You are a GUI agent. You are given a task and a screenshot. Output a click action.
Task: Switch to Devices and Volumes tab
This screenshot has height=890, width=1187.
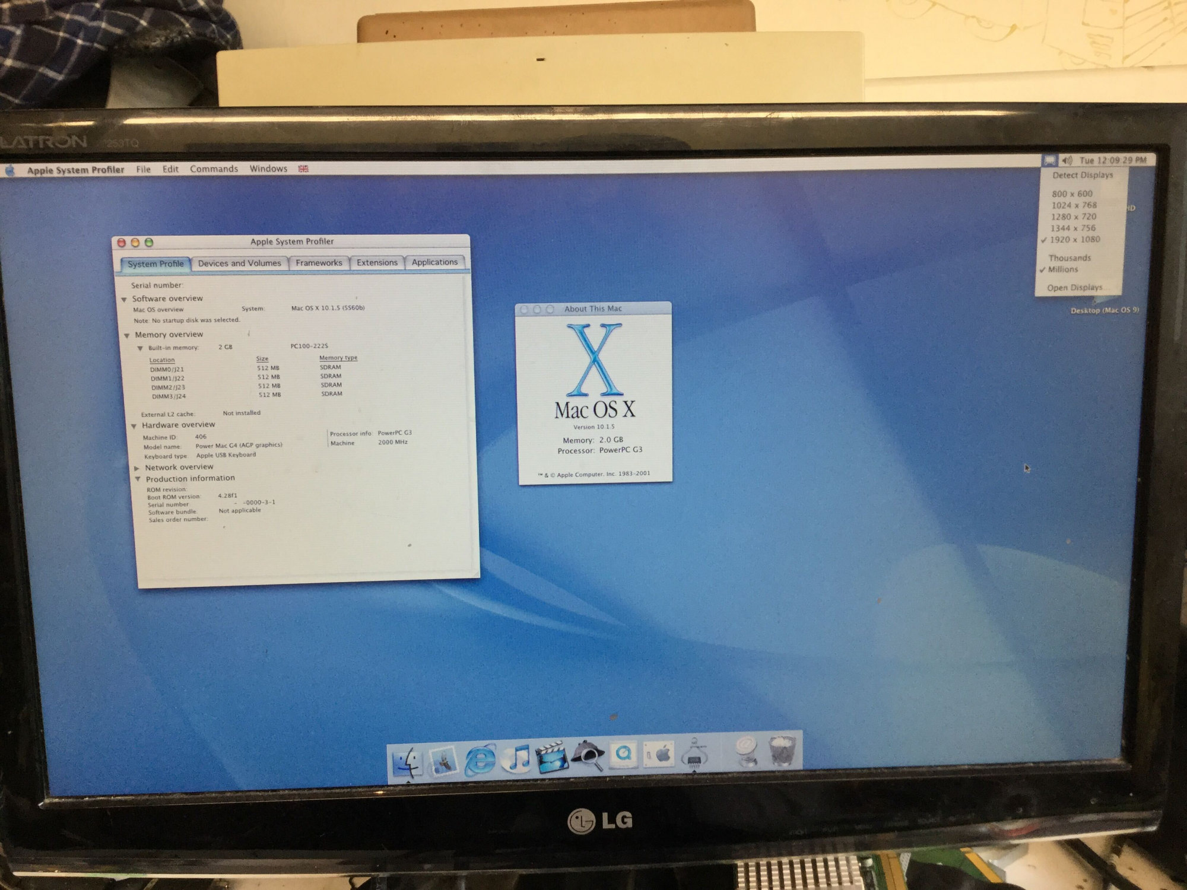239,263
